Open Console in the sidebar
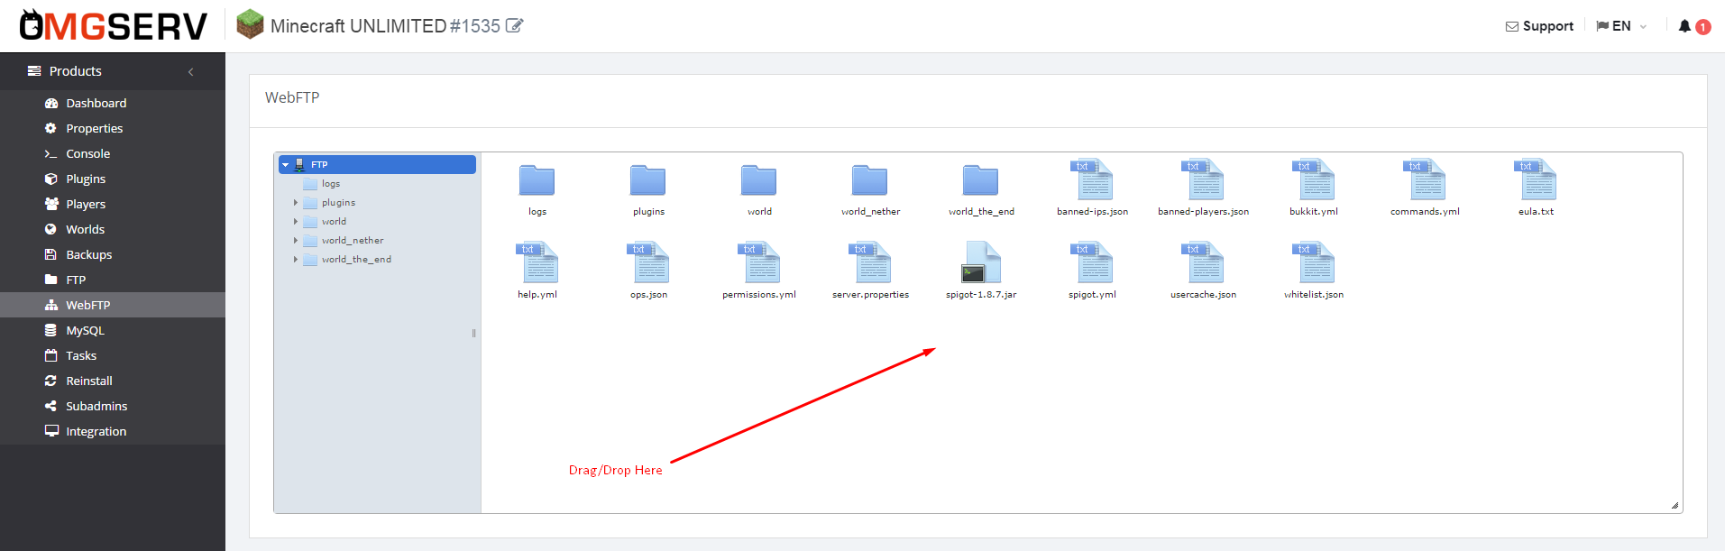Screen dimensions: 1725x551 click(87, 154)
